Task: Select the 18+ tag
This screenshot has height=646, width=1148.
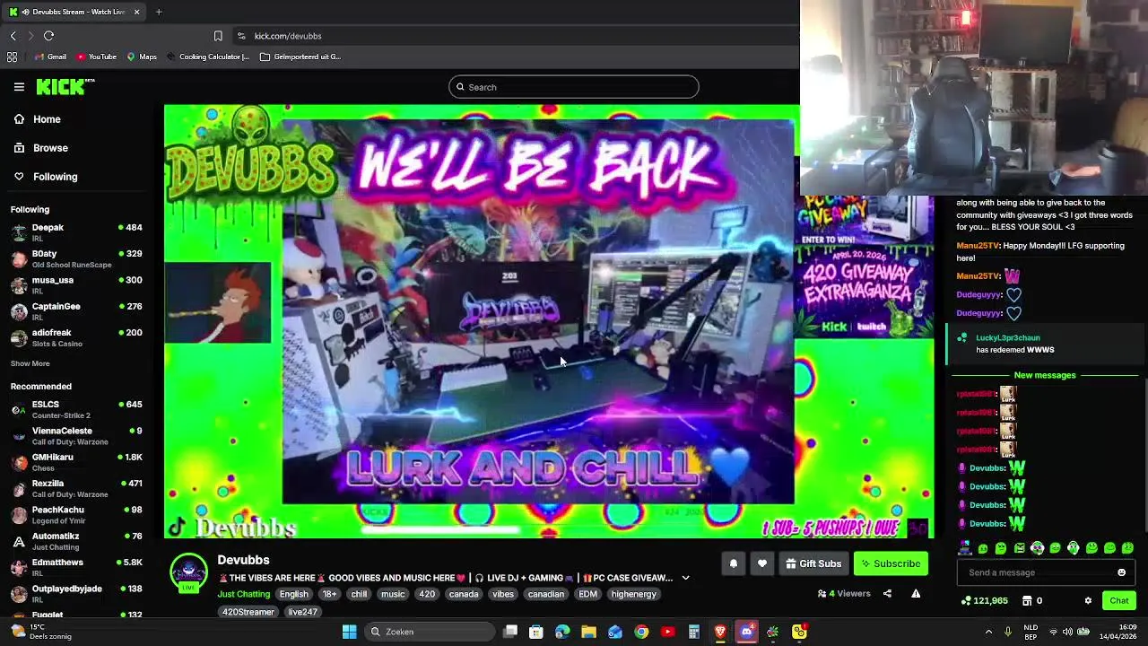Action: [330, 594]
